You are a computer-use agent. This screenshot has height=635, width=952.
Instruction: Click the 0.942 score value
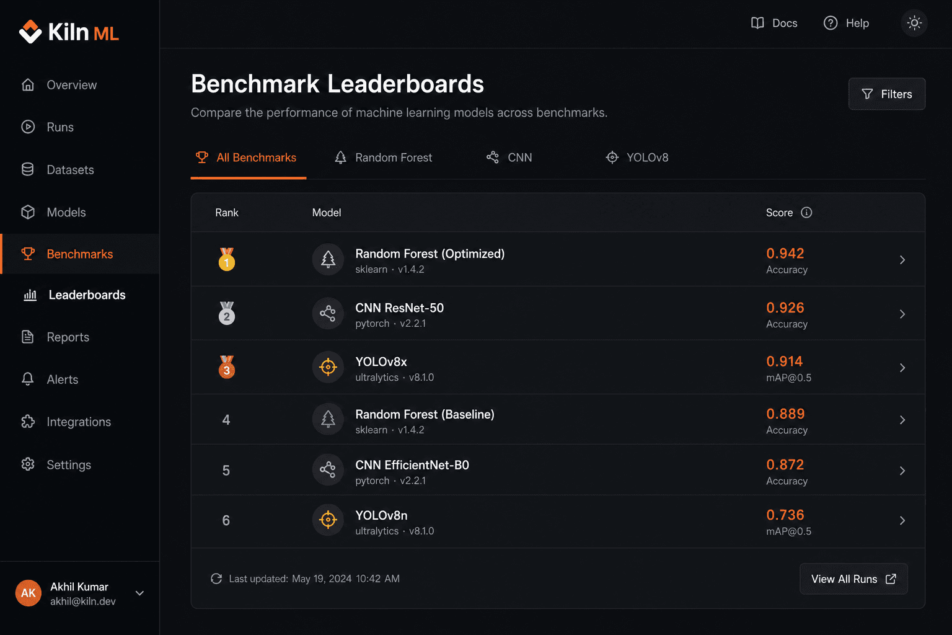pos(785,254)
